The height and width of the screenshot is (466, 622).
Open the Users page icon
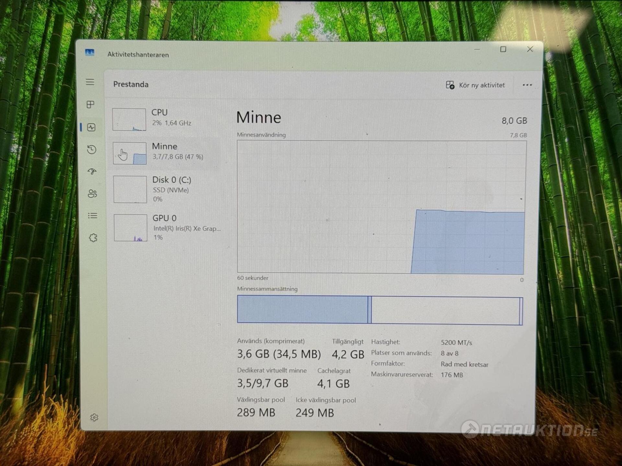[92, 194]
